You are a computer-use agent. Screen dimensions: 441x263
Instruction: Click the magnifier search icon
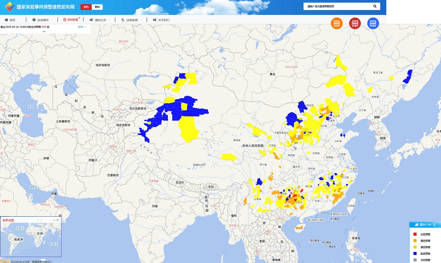(375, 6)
